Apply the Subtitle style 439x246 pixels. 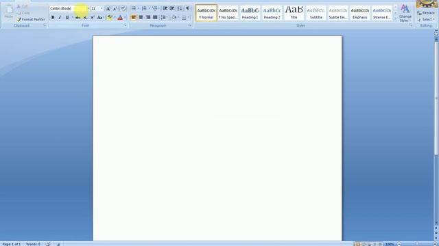316,13
